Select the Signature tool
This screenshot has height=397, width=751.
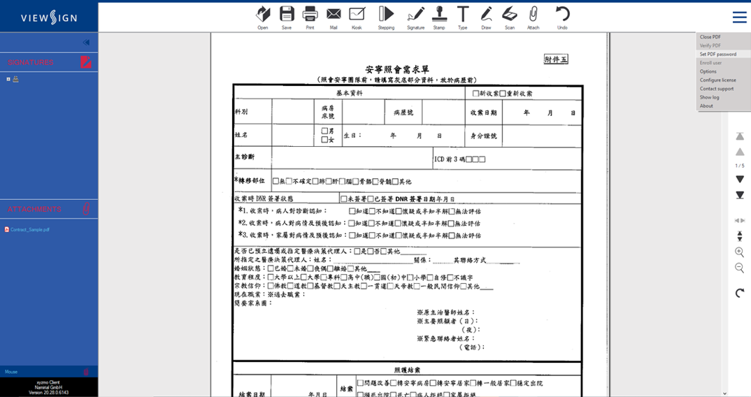point(416,17)
